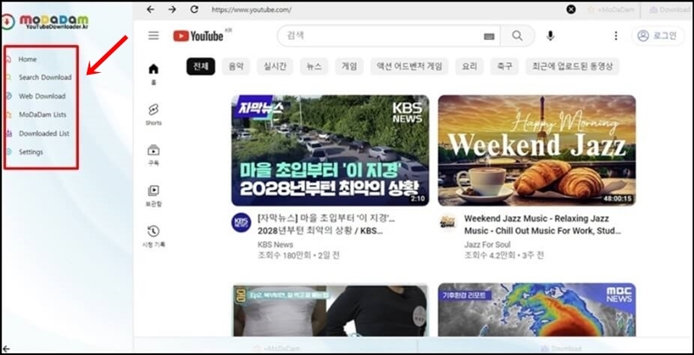Viewport: 694px width, 355px height.
Task: Click the 로그인 sign-in button
Action: point(658,36)
